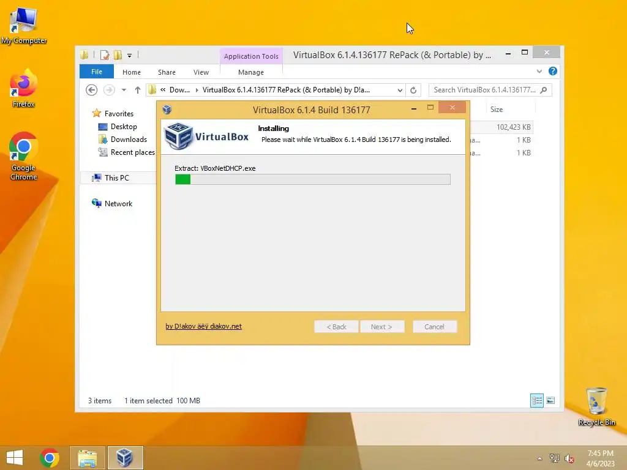627x470 pixels.
Task: Click New Folder quick access icon
Action: [118, 55]
